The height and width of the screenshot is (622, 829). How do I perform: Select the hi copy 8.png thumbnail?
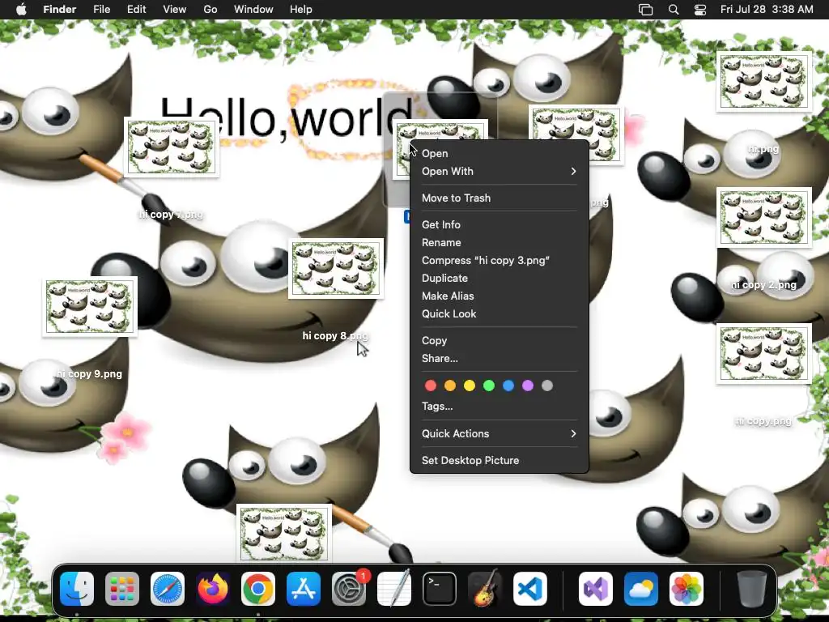(336, 269)
